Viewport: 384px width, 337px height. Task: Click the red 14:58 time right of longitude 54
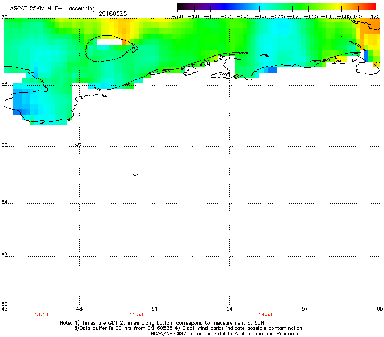click(265, 315)
